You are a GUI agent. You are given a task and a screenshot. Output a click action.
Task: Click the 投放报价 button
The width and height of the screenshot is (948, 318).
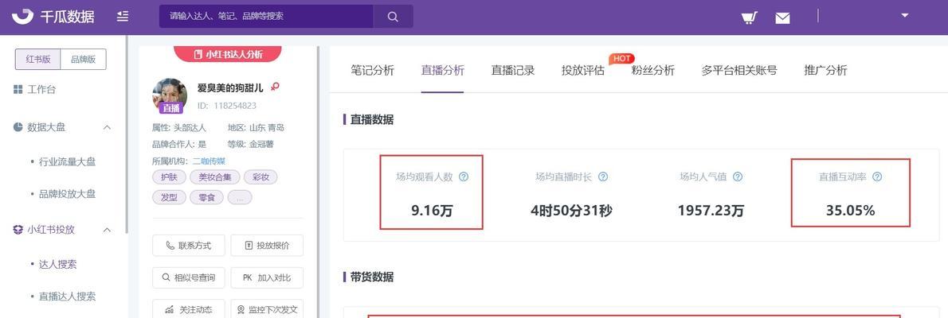pos(267,246)
